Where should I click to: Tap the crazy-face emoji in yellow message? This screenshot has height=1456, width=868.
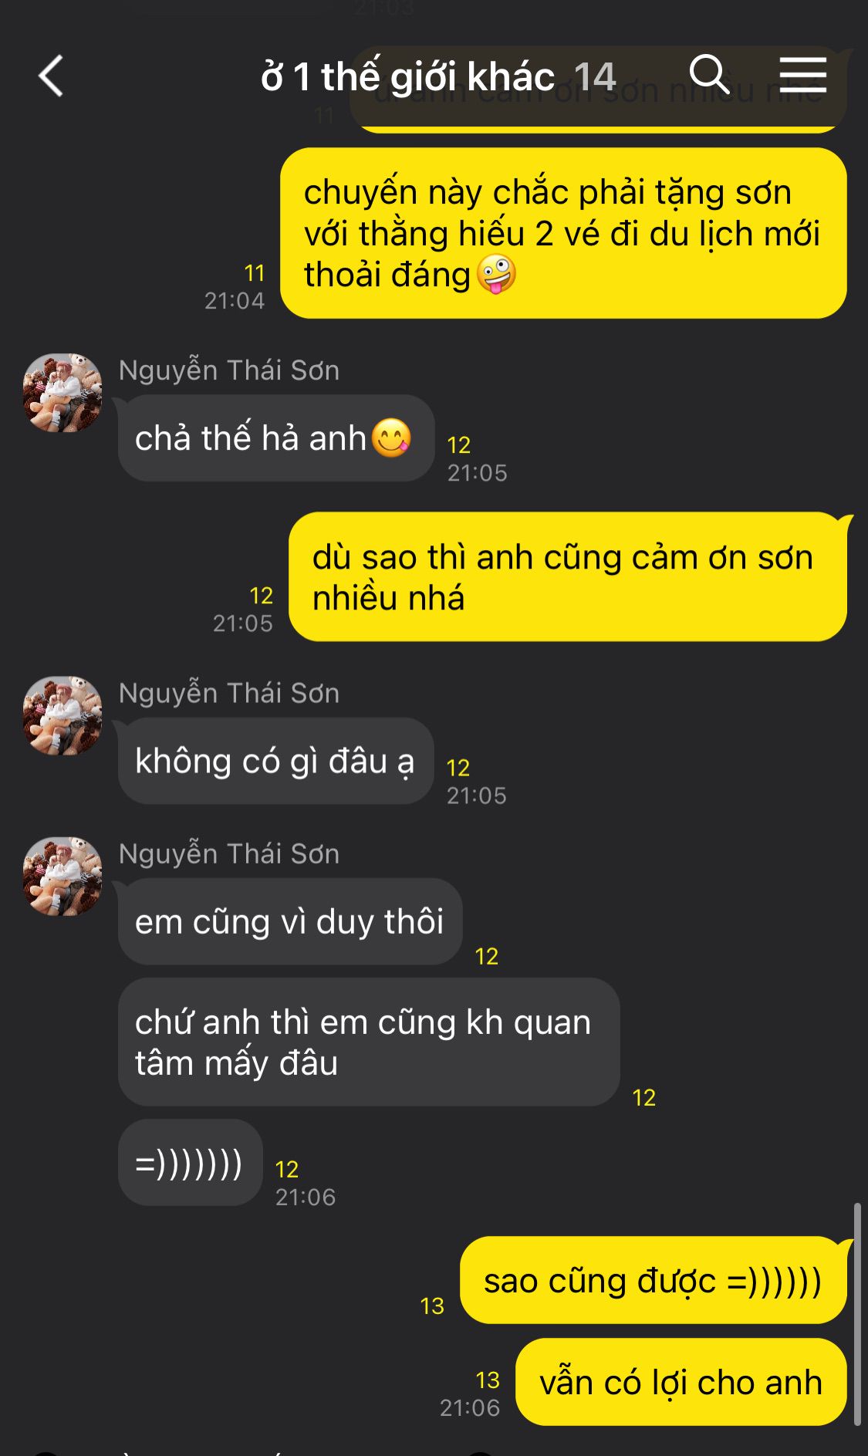[496, 275]
